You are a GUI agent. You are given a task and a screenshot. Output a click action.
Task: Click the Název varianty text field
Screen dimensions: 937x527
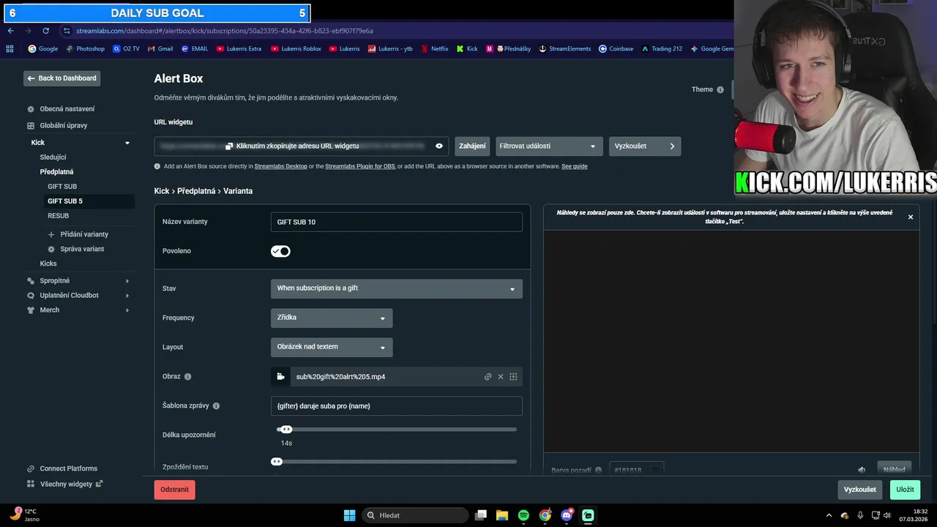[397, 222]
